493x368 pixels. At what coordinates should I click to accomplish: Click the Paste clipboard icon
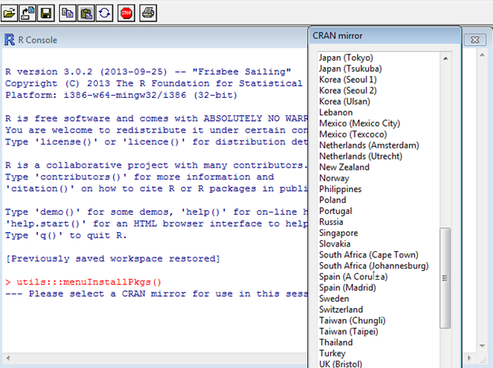[x=87, y=13]
